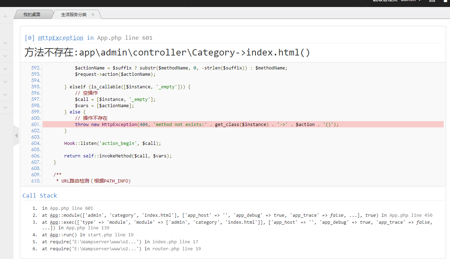The width and height of the screenshot is (450, 259).
Task: Click 'App.php line 456' in the call stack
Action: [x=411, y=215]
